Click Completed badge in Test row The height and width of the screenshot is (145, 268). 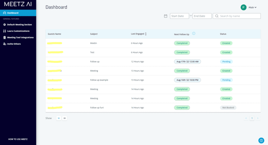(x=182, y=52)
